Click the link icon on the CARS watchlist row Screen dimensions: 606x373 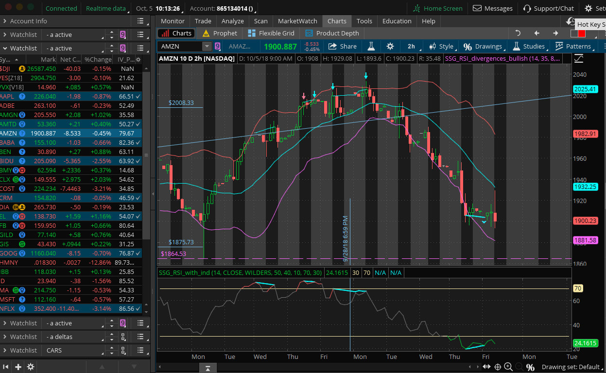click(123, 350)
